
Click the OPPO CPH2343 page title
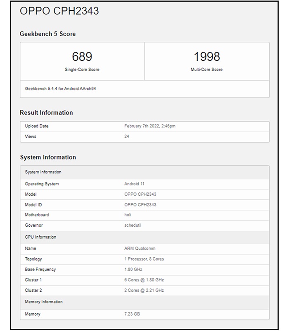click(x=59, y=11)
